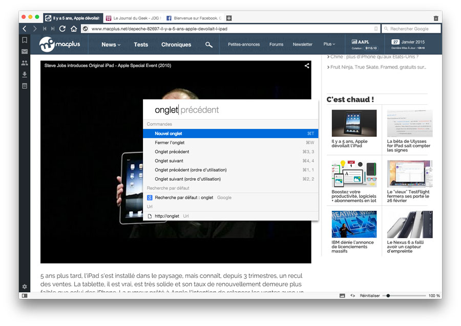Open the Chroniques section

176,45
